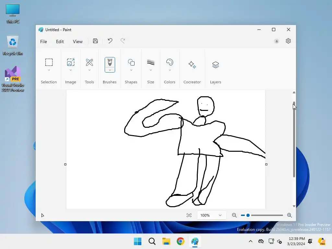332x249 pixels.
Task: Expand the Colors dropdown chevron
Action: pyautogui.click(x=170, y=70)
